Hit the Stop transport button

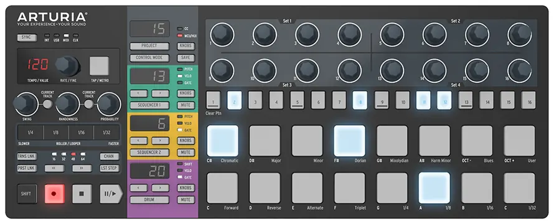click(82, 194)
